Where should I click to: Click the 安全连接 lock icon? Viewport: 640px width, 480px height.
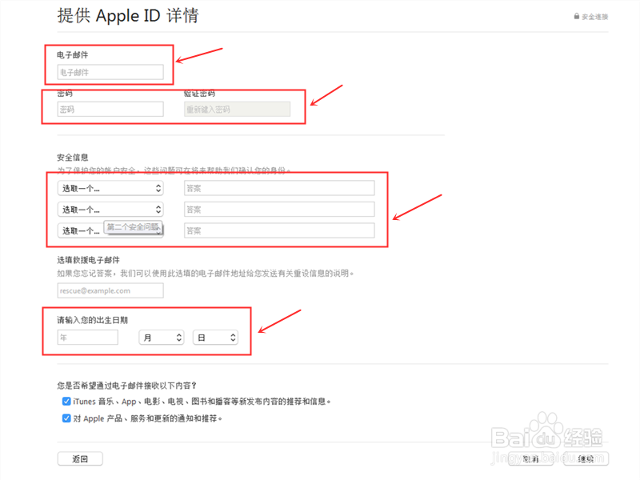[x=576, y=16]
